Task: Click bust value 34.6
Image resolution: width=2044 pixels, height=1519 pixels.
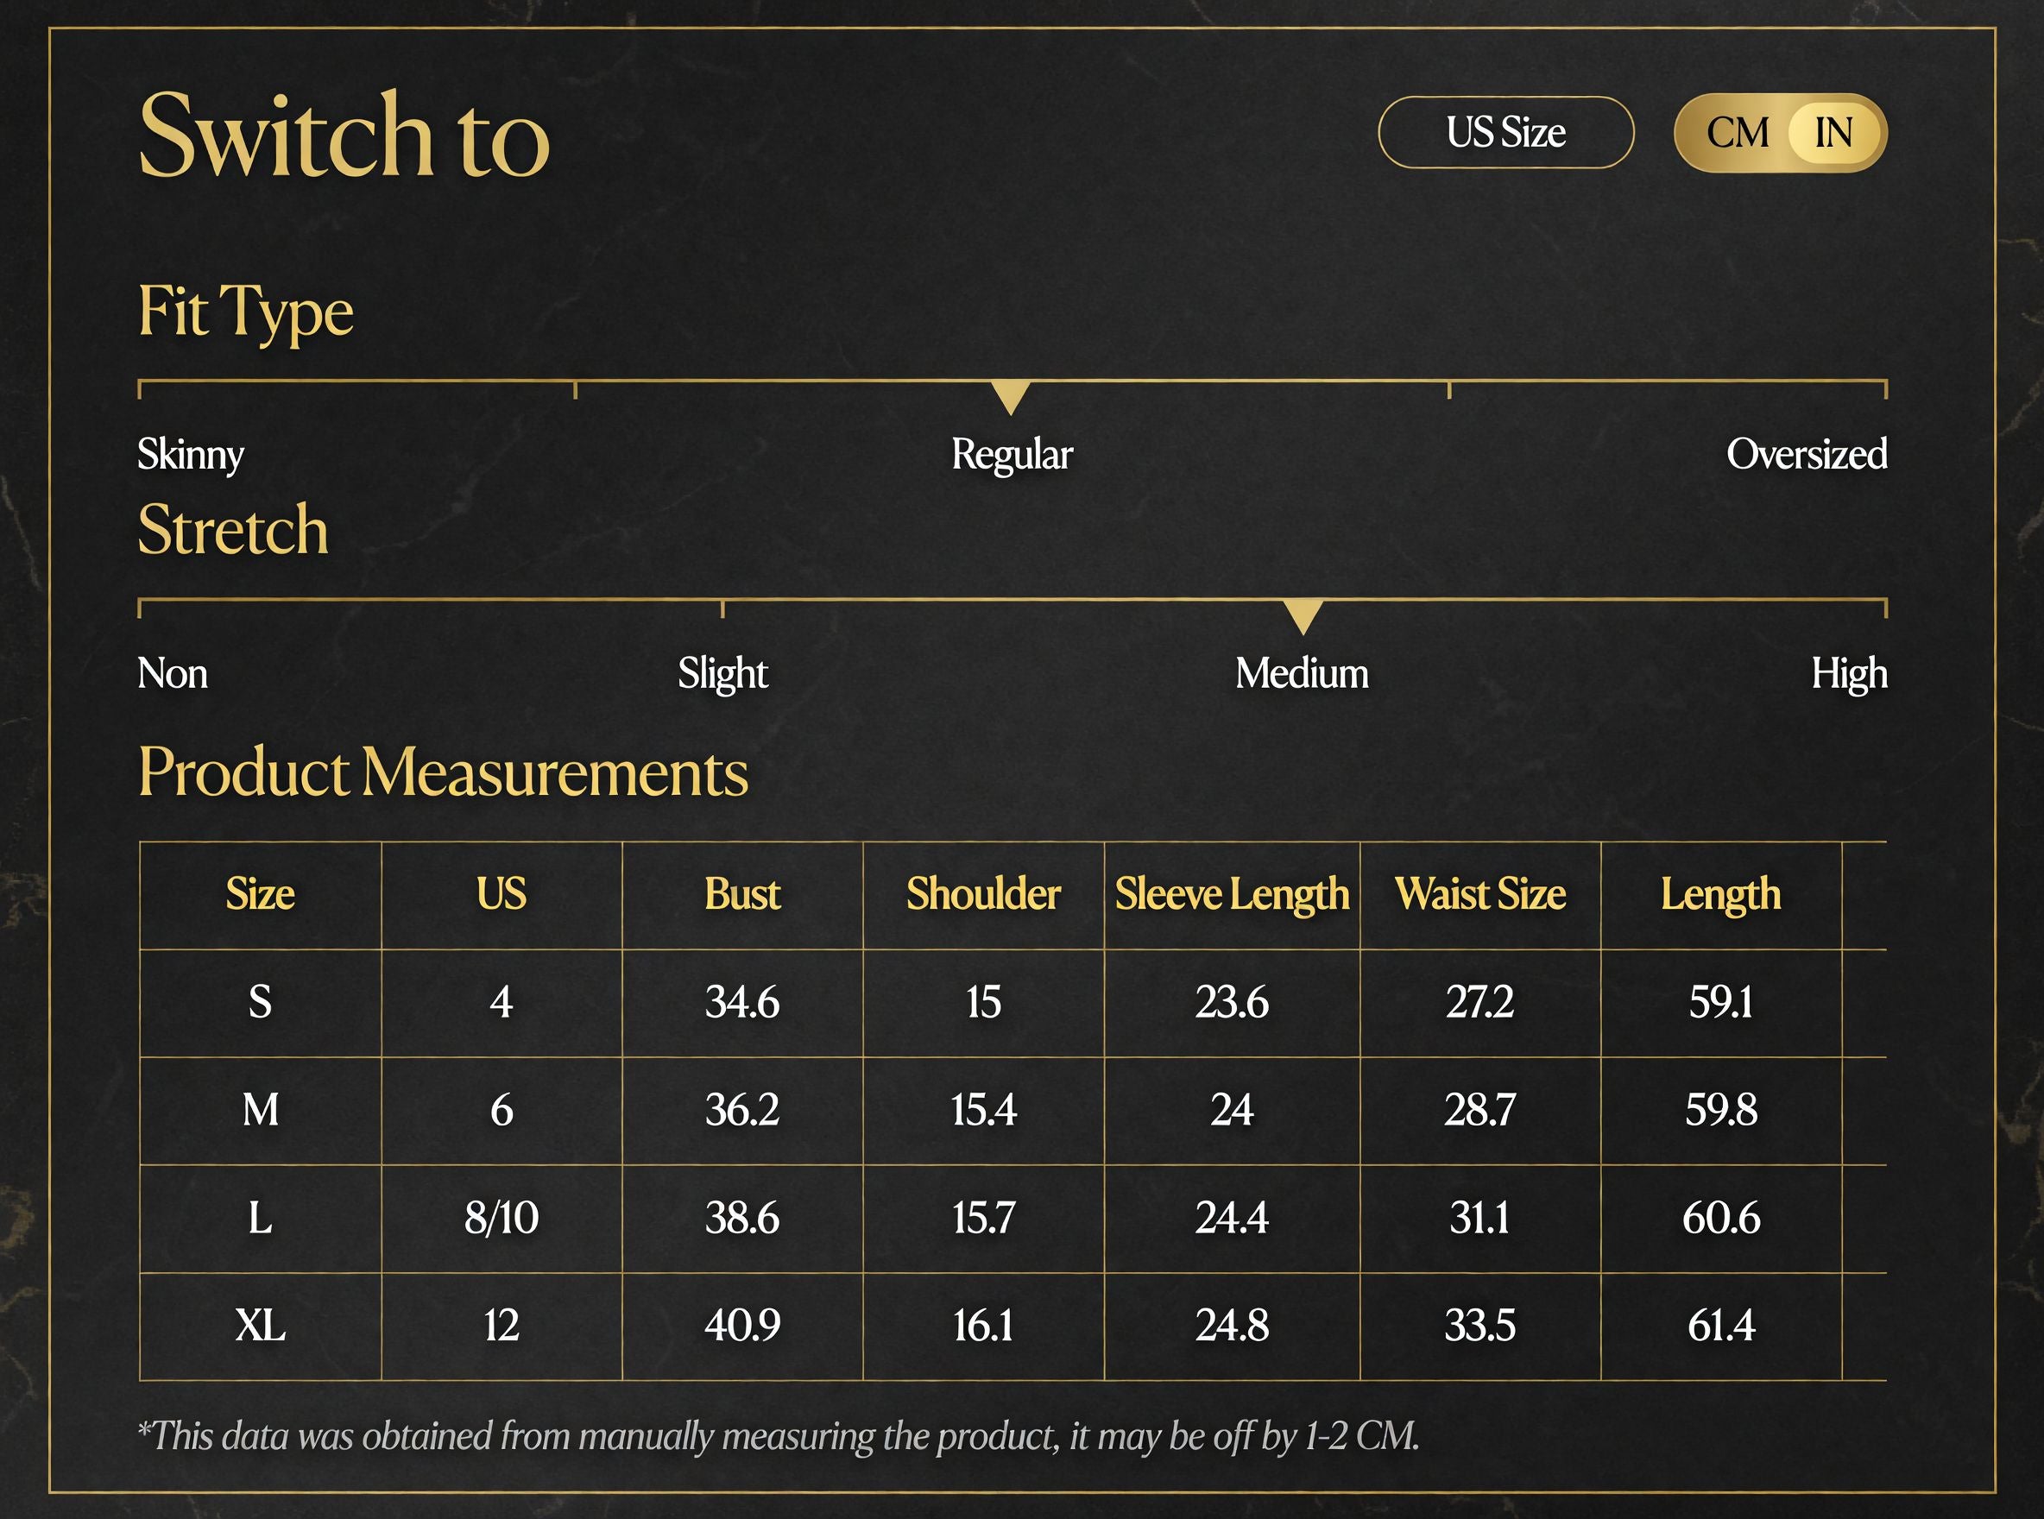Action: [x=742, y=1002]
